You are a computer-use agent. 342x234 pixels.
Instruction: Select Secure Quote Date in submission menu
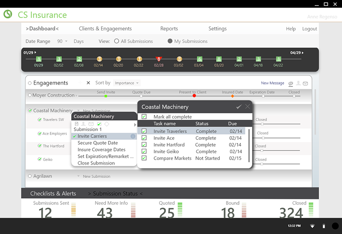tap(98, 143)
